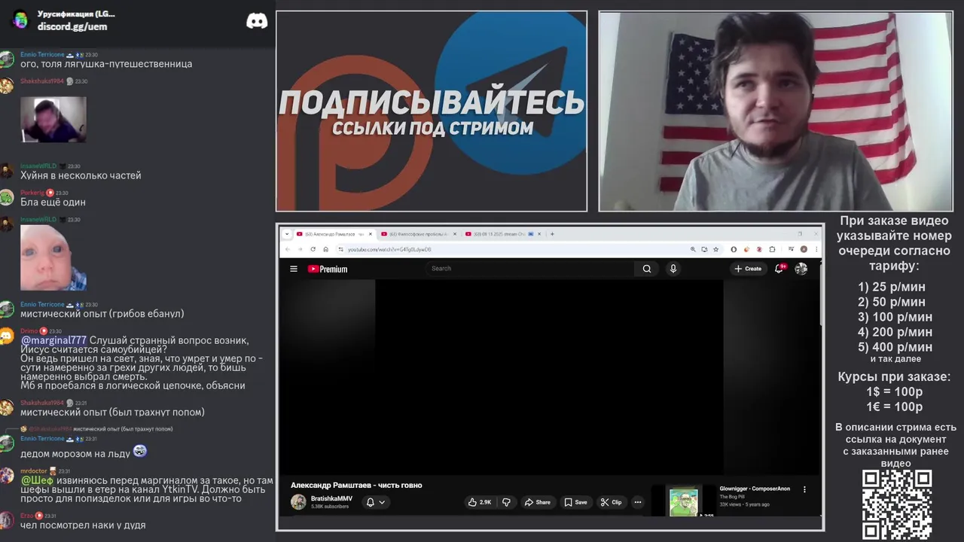
Task: Switch to second browser tab Философские
Action: pos(418,234)
